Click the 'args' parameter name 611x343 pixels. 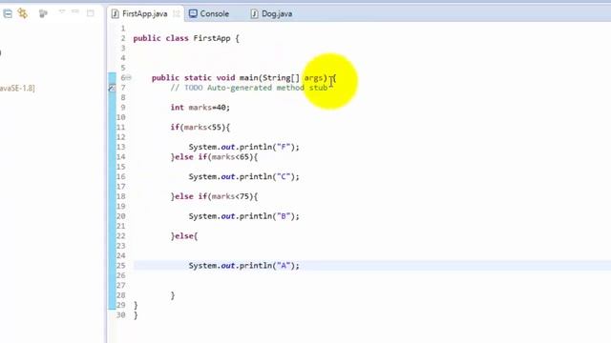point(313,78)
